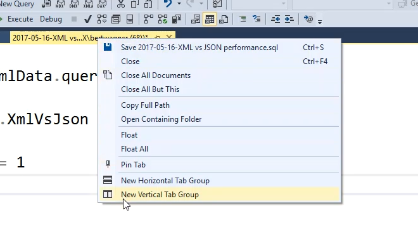Click the Cancel Executing Query stop icon
Screen dimensions: 418x234
74,19
